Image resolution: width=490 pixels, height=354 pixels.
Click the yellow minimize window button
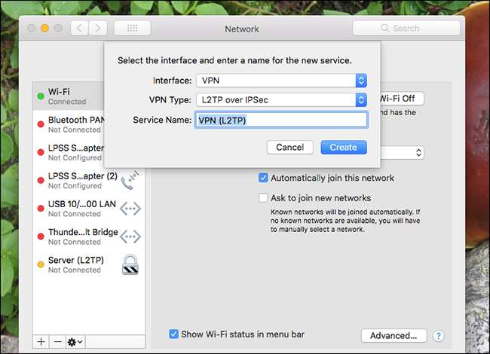(44, 29)
